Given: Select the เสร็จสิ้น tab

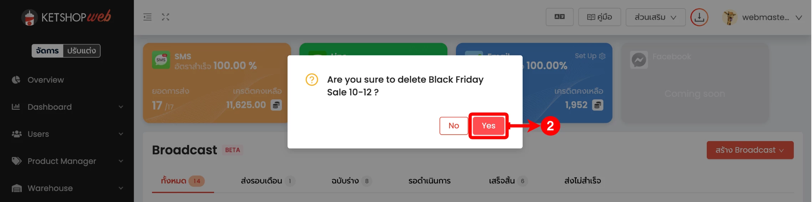Looking at the screenshot, I should pyautogui.click(x=507, y=181).
